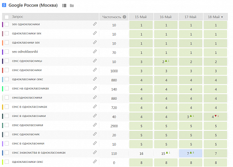This screenshot has width=233, height=167.
Task: Click the 'одноклассники sex' query text
Action: click(x=27, y=33)
